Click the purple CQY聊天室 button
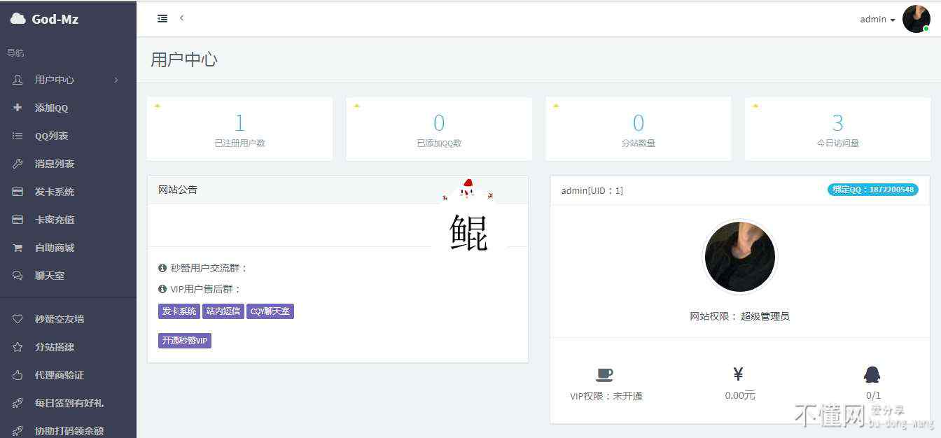The width and height of the screenshot is (941, 438). point(270,311)
